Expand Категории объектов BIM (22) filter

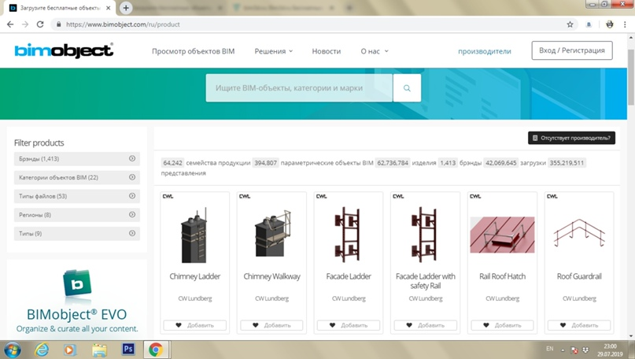click(77, 177)
